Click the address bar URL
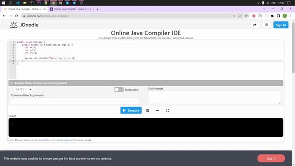The image size is (295, 166). [x=48, y=16]
